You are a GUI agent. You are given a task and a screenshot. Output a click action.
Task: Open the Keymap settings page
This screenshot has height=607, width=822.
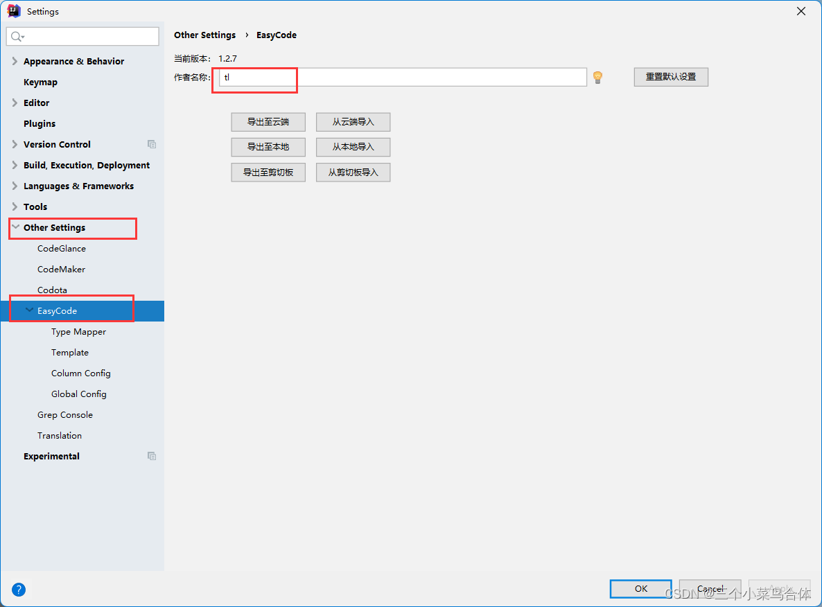[x=40, y=82]
